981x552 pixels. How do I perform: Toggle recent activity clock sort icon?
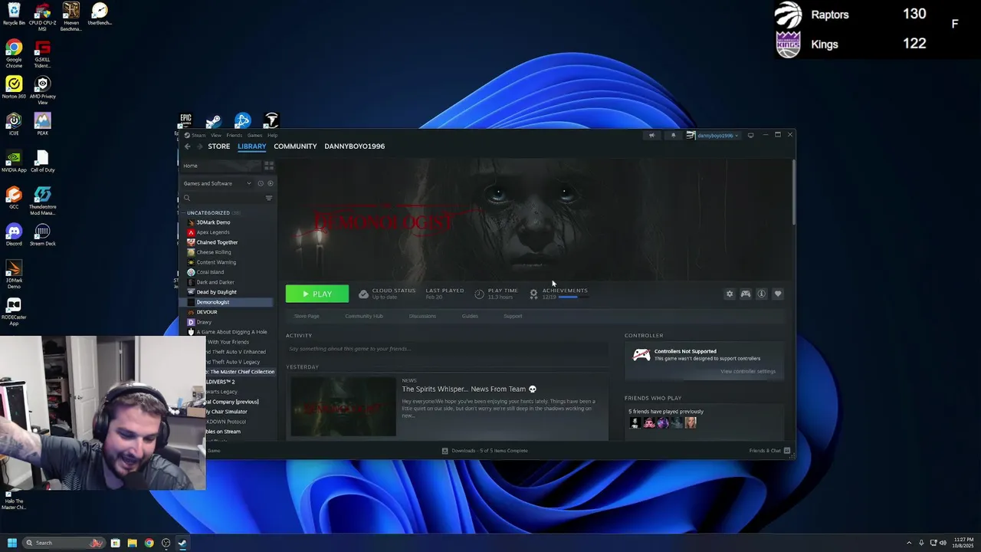pyautogui.click(x=260, y=183)
